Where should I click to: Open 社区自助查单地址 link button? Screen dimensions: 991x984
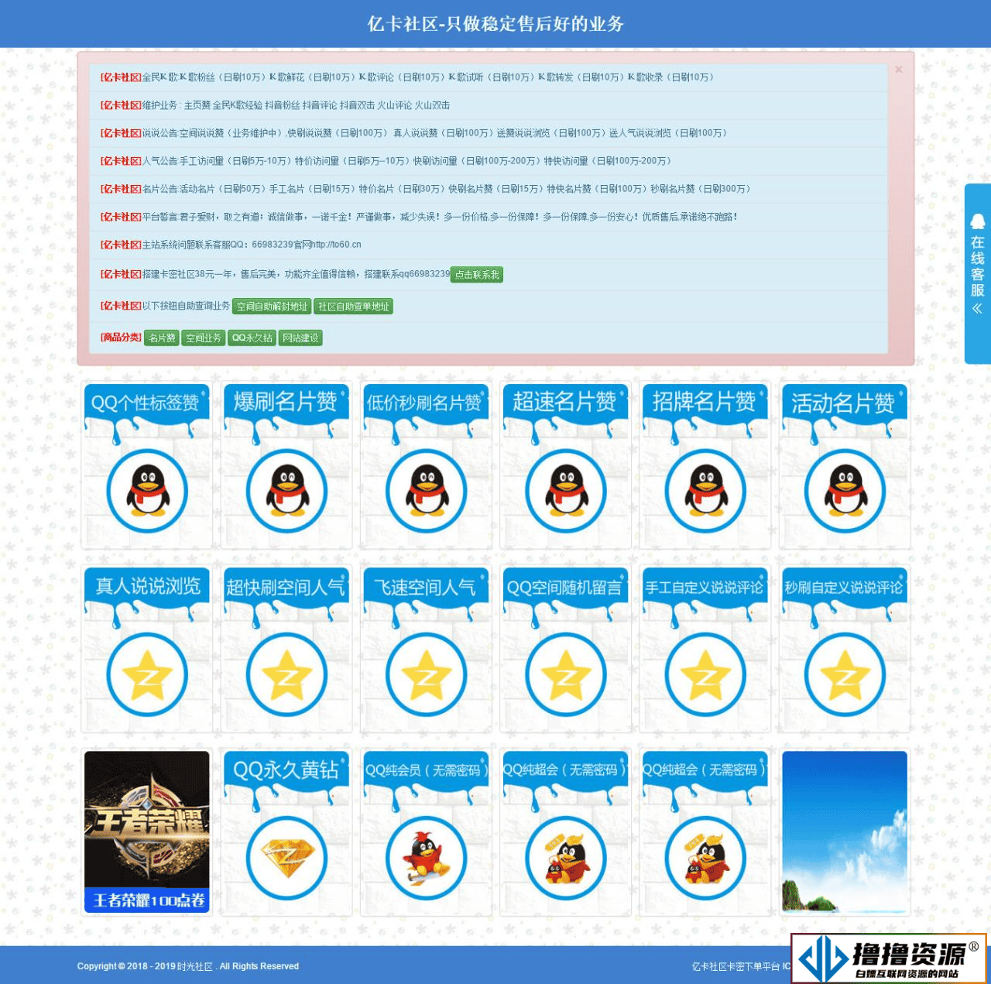pyautogui.click(x=353, y=307)
